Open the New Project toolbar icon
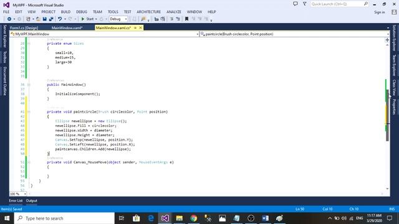This screenshot has width=399, height=224. 28,19
